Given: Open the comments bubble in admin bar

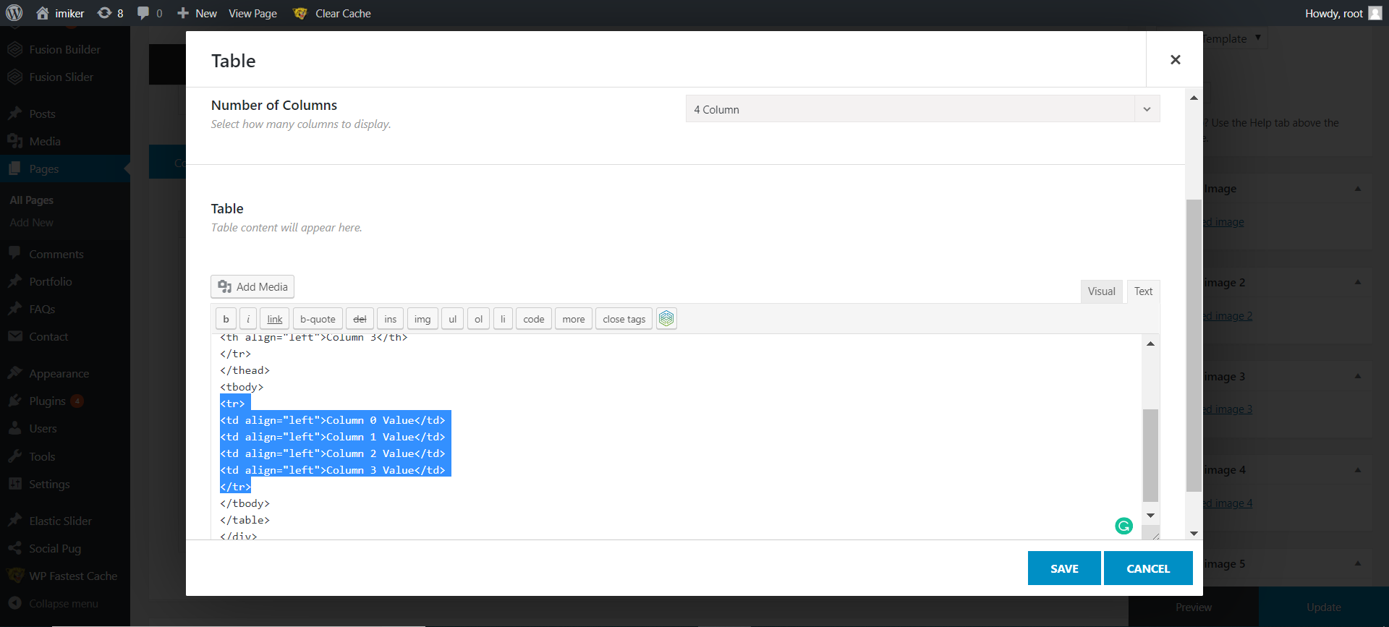Looking at the screenshot, I should tap(150, 13).
